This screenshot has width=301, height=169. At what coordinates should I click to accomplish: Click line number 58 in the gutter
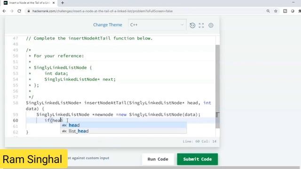coord(16,103)
